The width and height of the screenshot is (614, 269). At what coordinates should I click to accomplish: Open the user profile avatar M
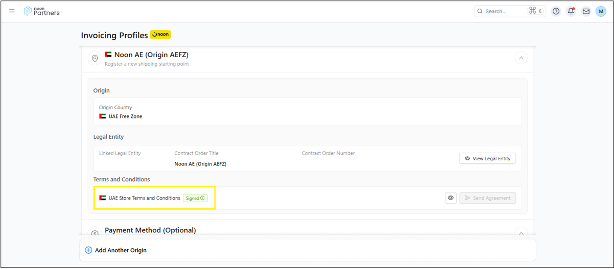601,11
